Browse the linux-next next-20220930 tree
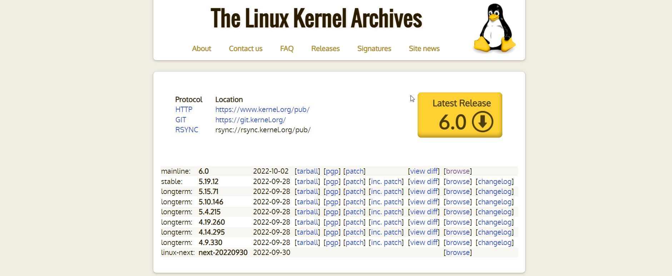Screen dimensions: 672x276 click(458, 252)
